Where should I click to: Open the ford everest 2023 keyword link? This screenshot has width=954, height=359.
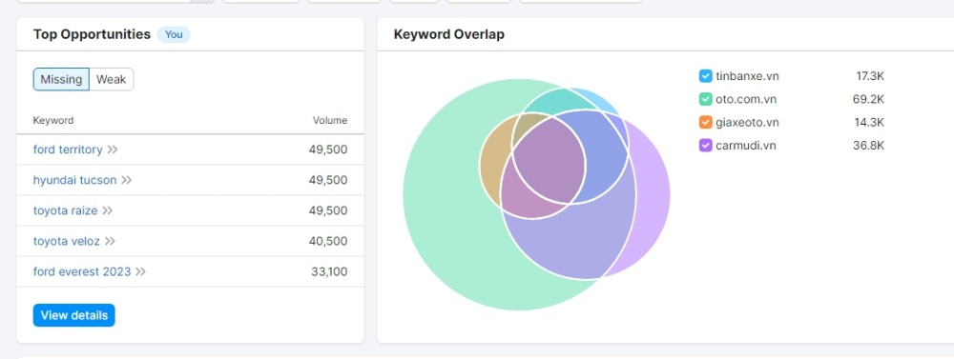(x=82, y=271)
